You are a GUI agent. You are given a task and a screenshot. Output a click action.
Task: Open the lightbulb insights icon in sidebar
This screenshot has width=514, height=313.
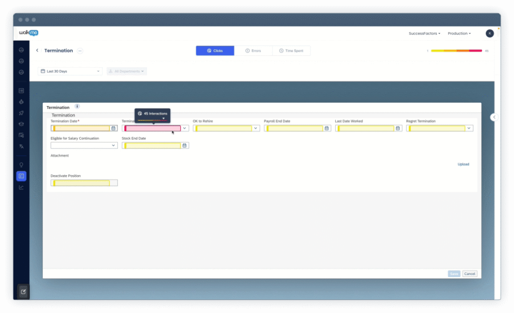pyautogui.click(x=21, y=165)
